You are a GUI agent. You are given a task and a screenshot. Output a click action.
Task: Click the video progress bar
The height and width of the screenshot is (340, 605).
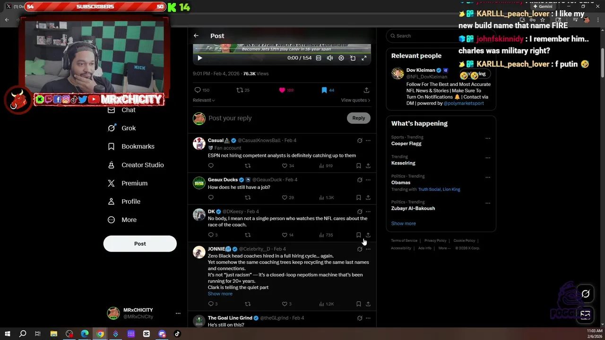pos(282,52)
